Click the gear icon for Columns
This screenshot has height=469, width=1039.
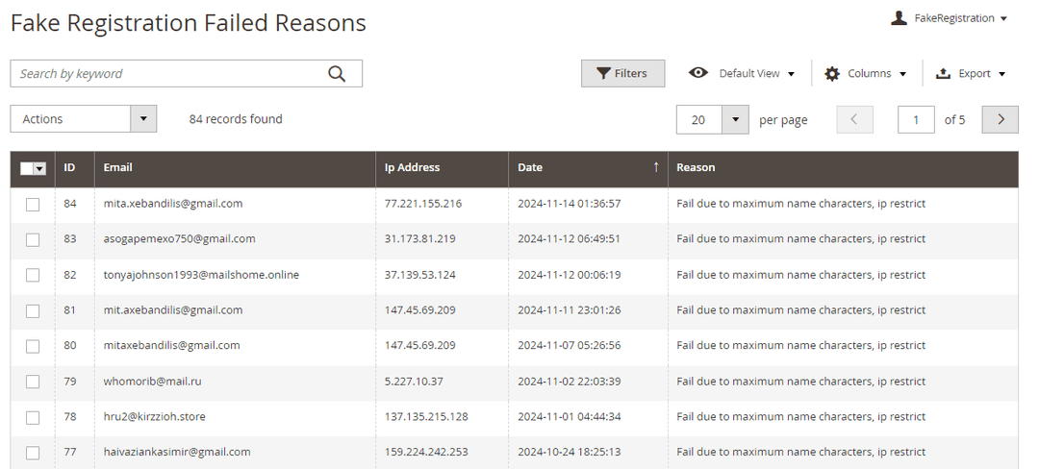832,74
